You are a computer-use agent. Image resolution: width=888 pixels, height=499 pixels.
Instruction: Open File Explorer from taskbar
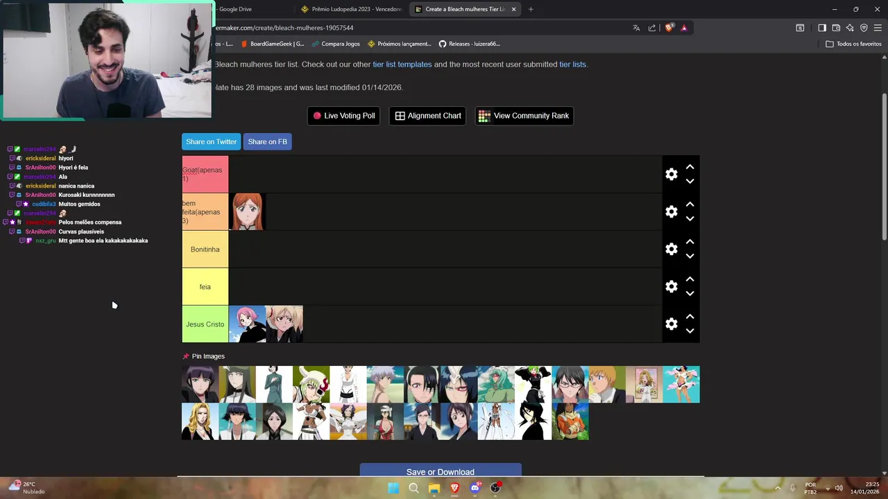pos(434,488)
